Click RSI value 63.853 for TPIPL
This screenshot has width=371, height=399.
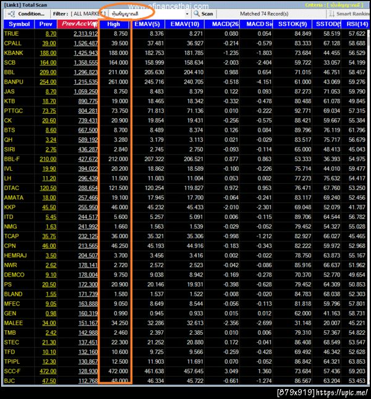357,362
